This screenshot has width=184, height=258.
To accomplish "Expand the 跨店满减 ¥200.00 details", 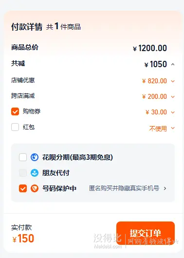I will [173, 96].
